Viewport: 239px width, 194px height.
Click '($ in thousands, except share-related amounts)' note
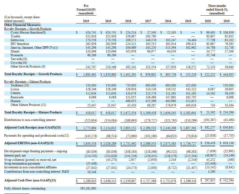tap(22, 19)
